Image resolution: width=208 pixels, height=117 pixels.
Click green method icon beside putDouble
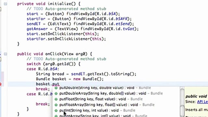point(56,88)
